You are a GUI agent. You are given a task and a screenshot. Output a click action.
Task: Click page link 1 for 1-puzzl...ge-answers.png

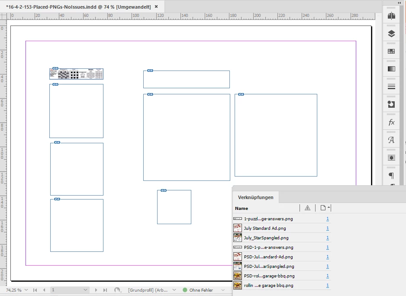[328, 219]
